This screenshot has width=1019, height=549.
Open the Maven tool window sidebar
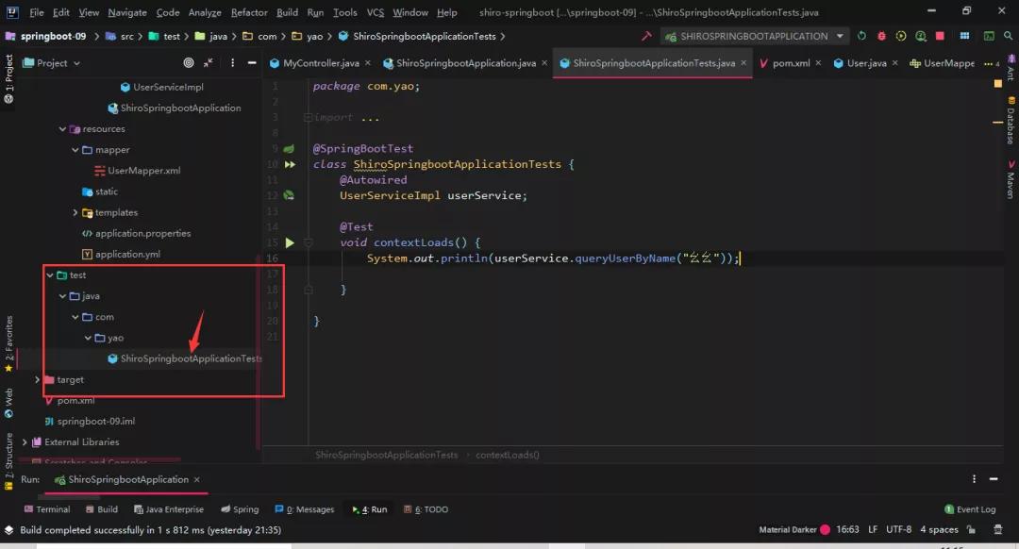(x=1011, y=180)
